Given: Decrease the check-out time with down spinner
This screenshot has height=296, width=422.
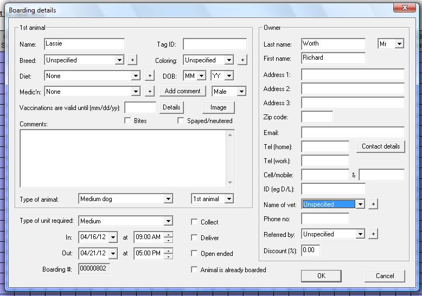Looking at the screenshot, I should [x=169, y=256].
